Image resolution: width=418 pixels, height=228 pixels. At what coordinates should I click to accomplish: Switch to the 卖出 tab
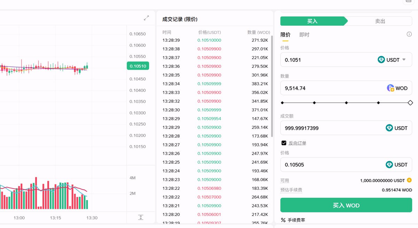[x=380, y=21]
